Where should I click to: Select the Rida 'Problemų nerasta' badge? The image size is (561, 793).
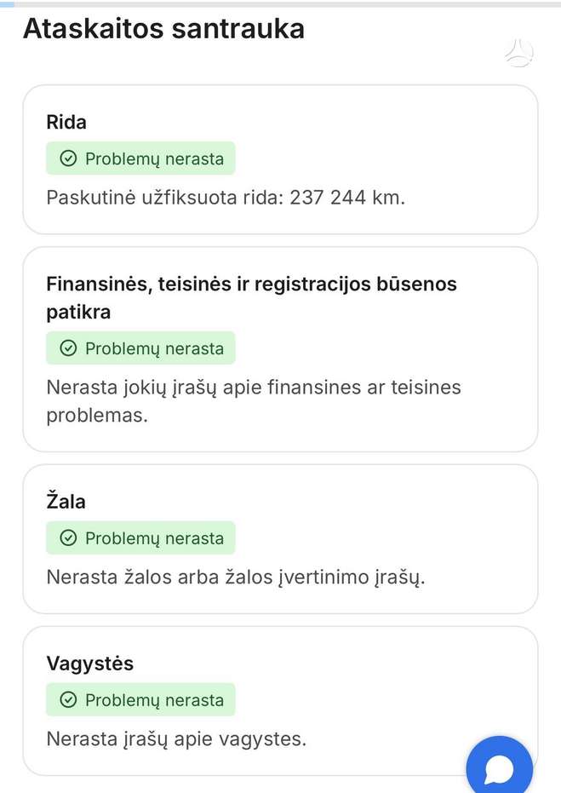click(140, 158)
